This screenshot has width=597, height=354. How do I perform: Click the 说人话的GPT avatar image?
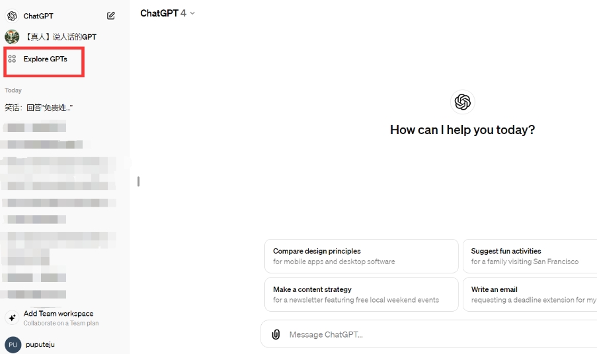coord(12,37)
